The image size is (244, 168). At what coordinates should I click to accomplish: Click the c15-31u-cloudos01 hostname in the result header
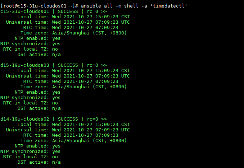click(25, 11)
